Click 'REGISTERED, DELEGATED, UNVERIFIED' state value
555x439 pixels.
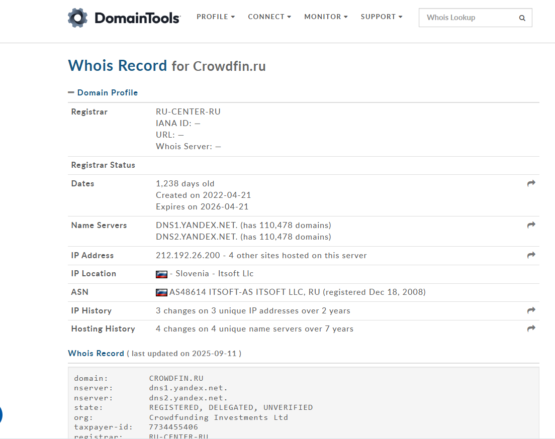(x=231, y=407)
